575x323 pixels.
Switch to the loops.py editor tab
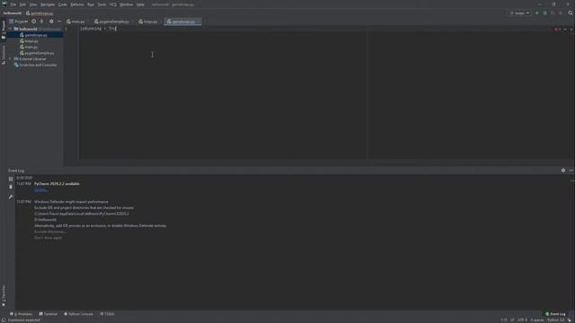click(x=148, y=22)
